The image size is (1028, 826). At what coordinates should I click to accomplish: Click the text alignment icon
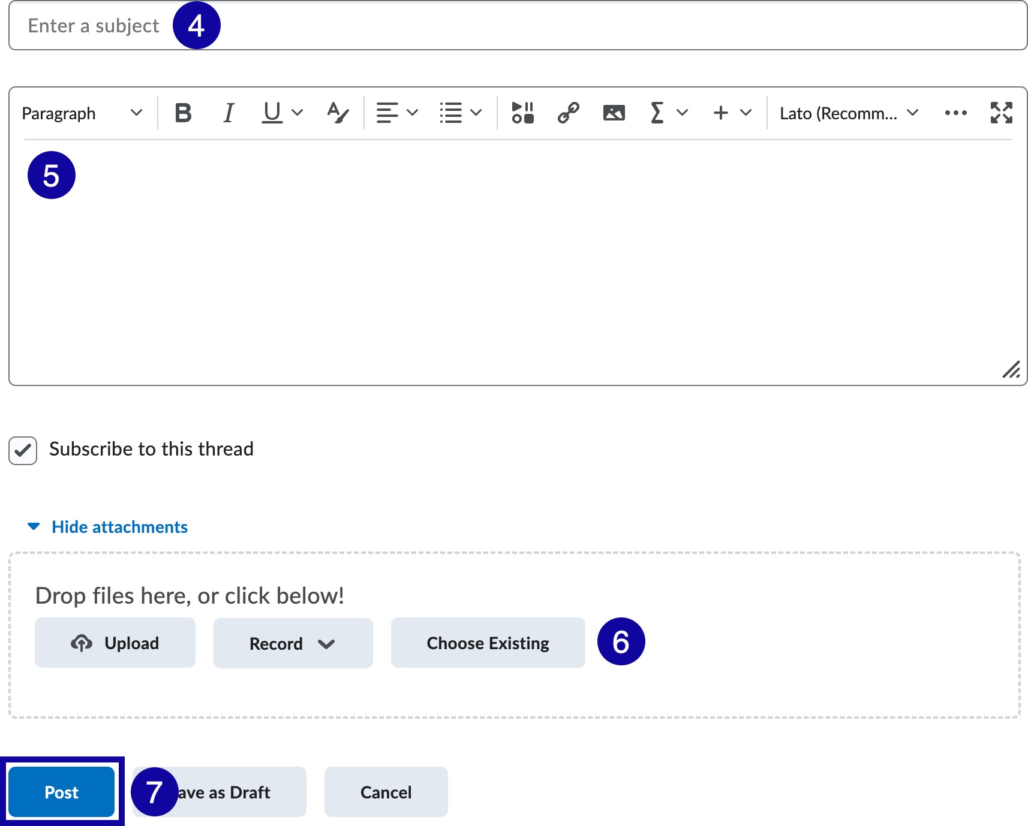(x=387, y=113)
